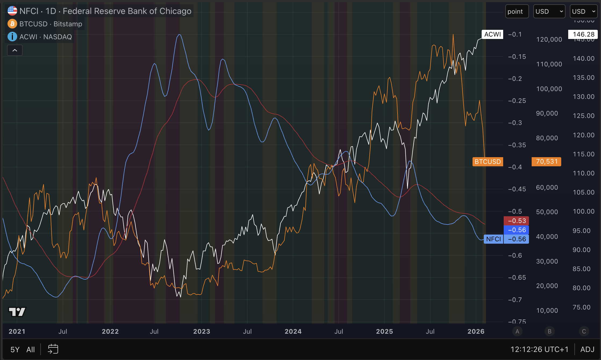Select the 5Y time range
The height and width of the screenshot is (360, 601).
[x=15, y=350]
